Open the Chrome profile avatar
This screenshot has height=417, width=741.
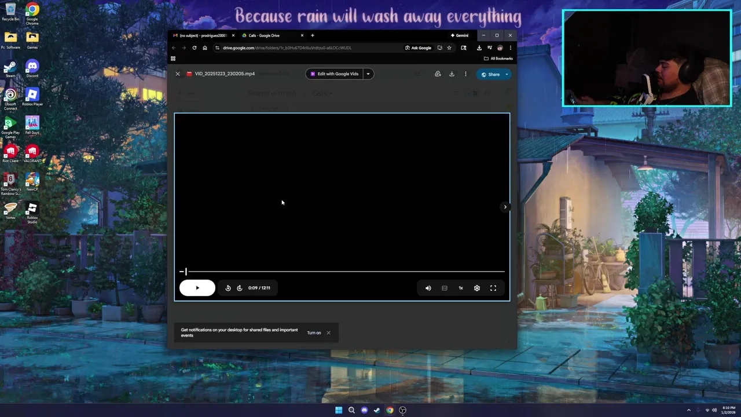coord(500,48)
